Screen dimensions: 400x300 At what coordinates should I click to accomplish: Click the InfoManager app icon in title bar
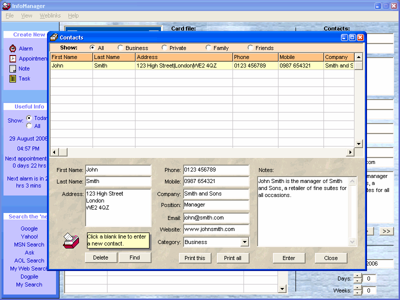6,6
